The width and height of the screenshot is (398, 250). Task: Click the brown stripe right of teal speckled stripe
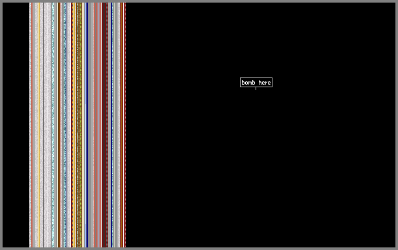[x=59, y=124]
